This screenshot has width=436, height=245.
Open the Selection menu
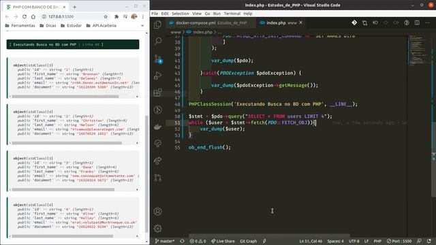(180, 14)
